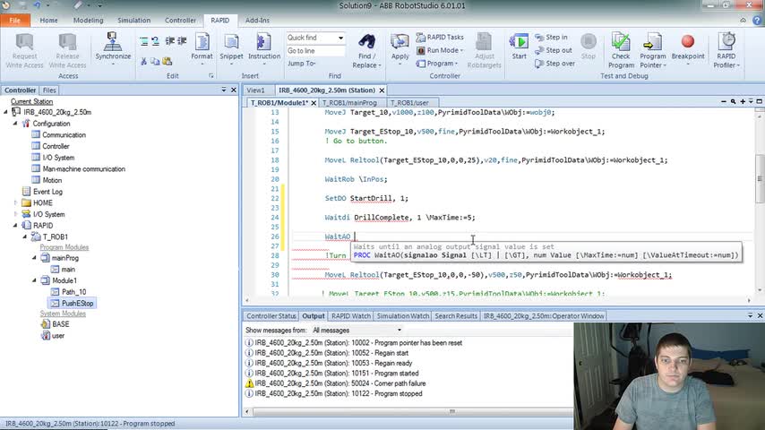
Task: Open Event Log in tree
Action: click(47, 192)
